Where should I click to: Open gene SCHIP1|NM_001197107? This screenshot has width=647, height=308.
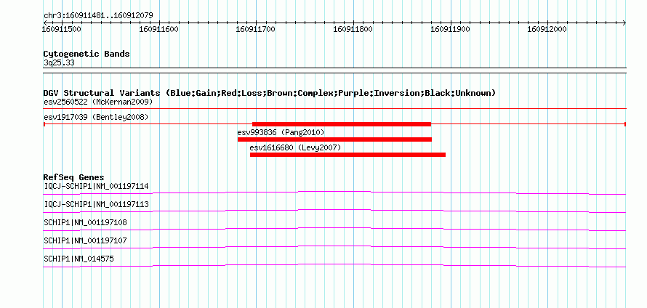pos(85,240)
